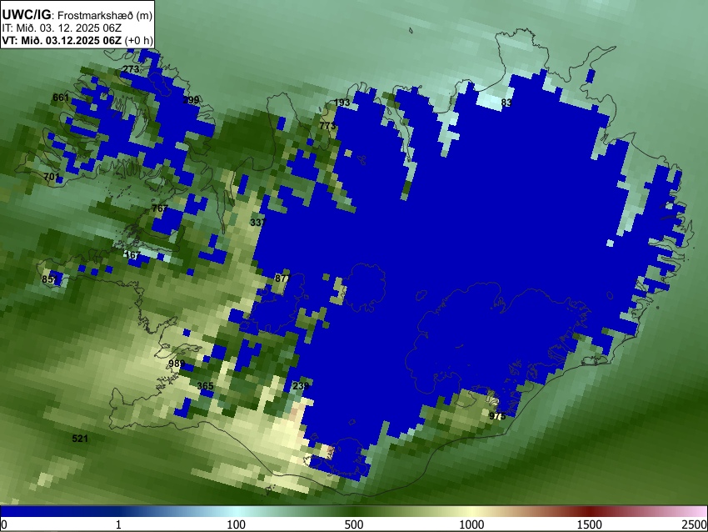
Task: Click the legend label '1'
Action: (118, 524)
